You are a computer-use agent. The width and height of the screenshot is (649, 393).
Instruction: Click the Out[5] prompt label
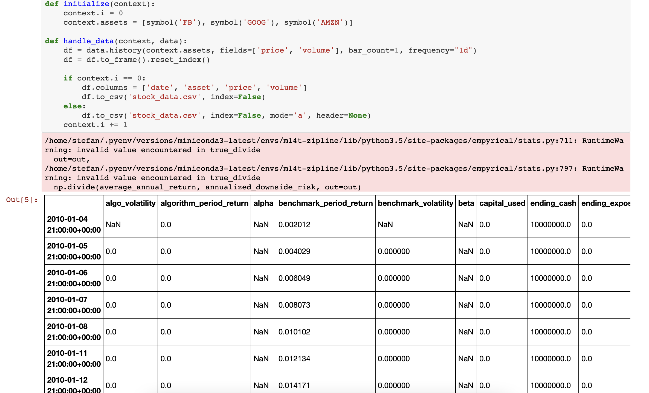tap(21, 200)
